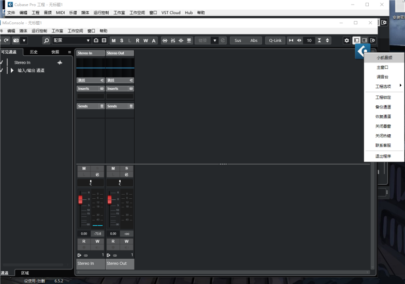This screenshot has height=284, width=405.
Task: Open the link group dropdown arrow
Action: tap(214, 40)
